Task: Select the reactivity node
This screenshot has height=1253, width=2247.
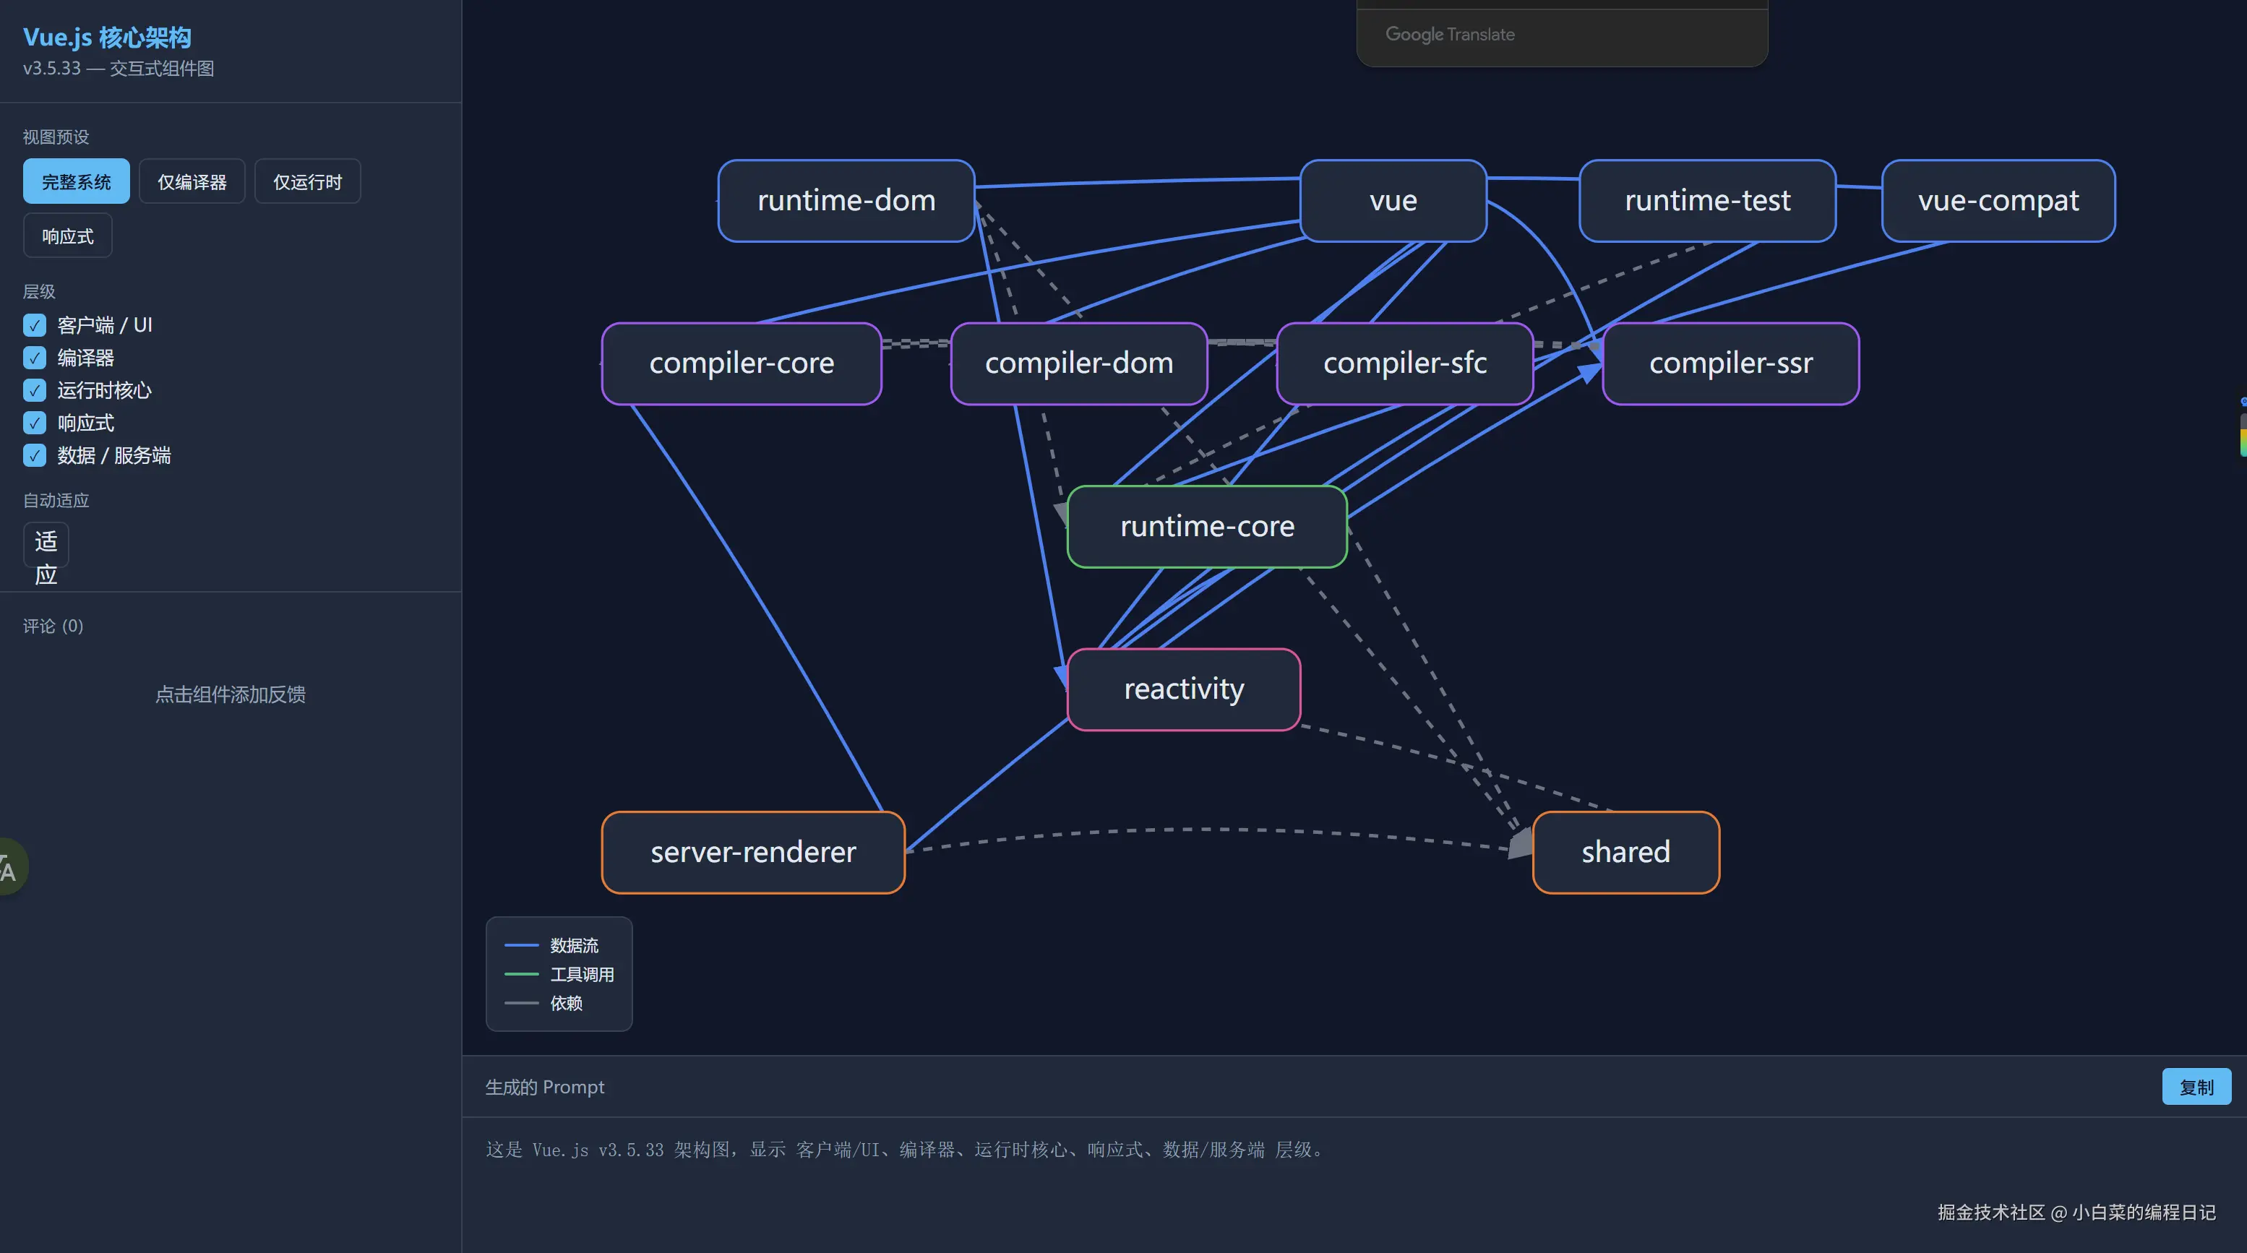Action: tap(1183, 689)
